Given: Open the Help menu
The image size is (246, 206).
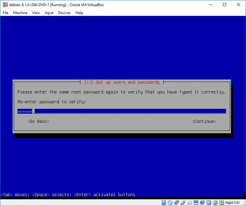Looking at the screenshot, I should [79, 13].
